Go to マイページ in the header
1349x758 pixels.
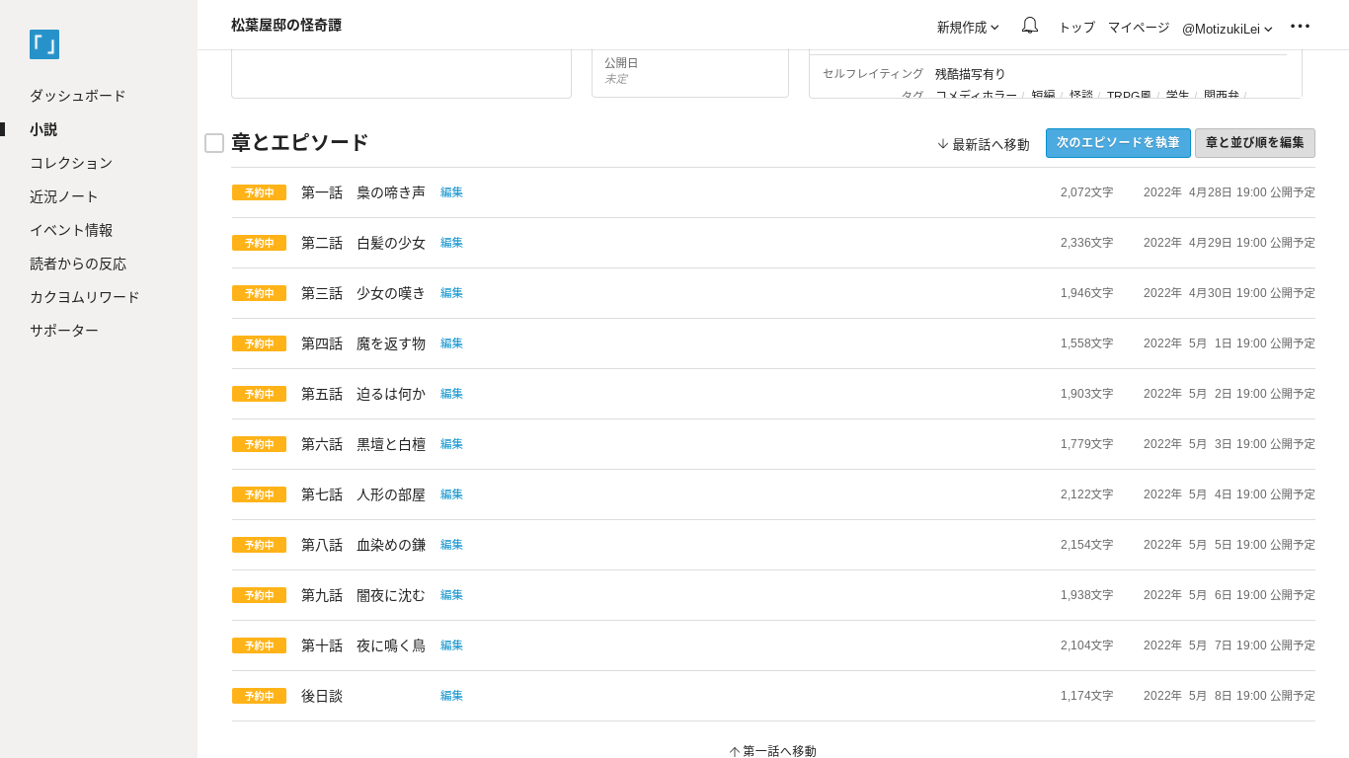tap(1138, 28)
